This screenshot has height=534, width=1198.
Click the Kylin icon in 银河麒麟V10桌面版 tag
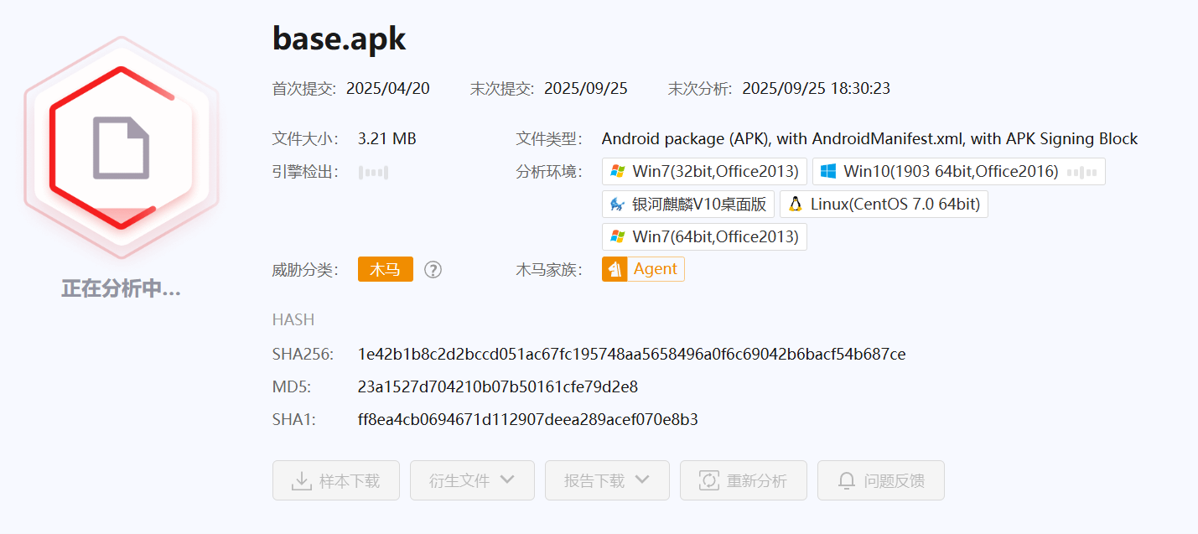618,204
